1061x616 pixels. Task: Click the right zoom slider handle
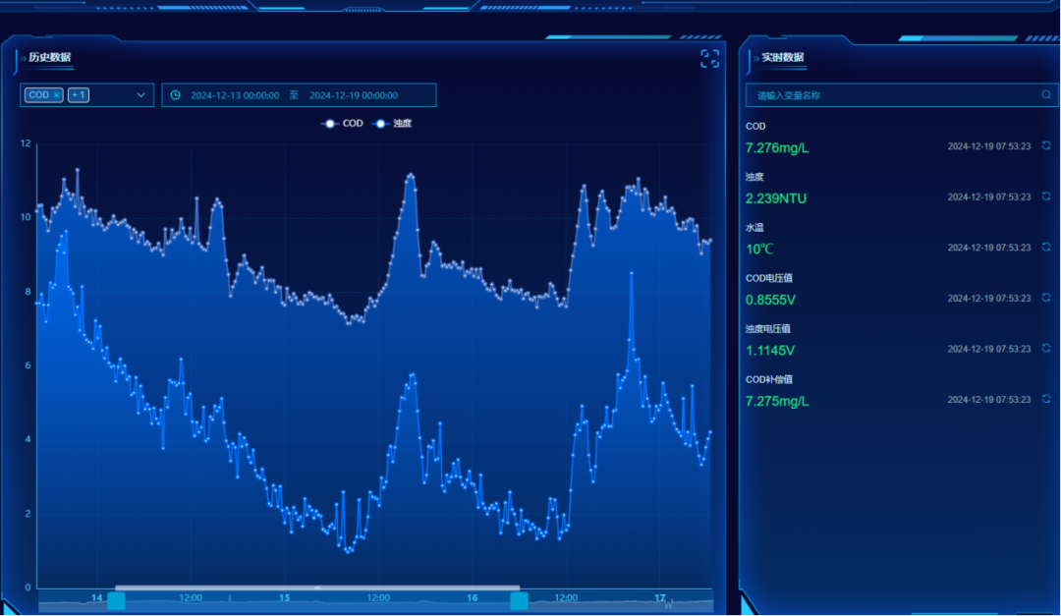click(x=519, y=600)
